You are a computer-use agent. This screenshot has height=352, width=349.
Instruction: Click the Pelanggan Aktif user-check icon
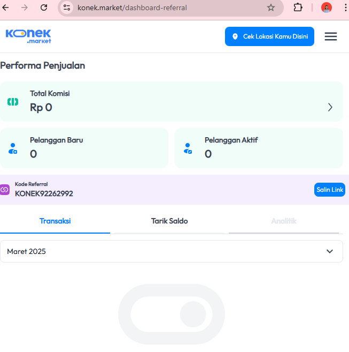(188, 148)
